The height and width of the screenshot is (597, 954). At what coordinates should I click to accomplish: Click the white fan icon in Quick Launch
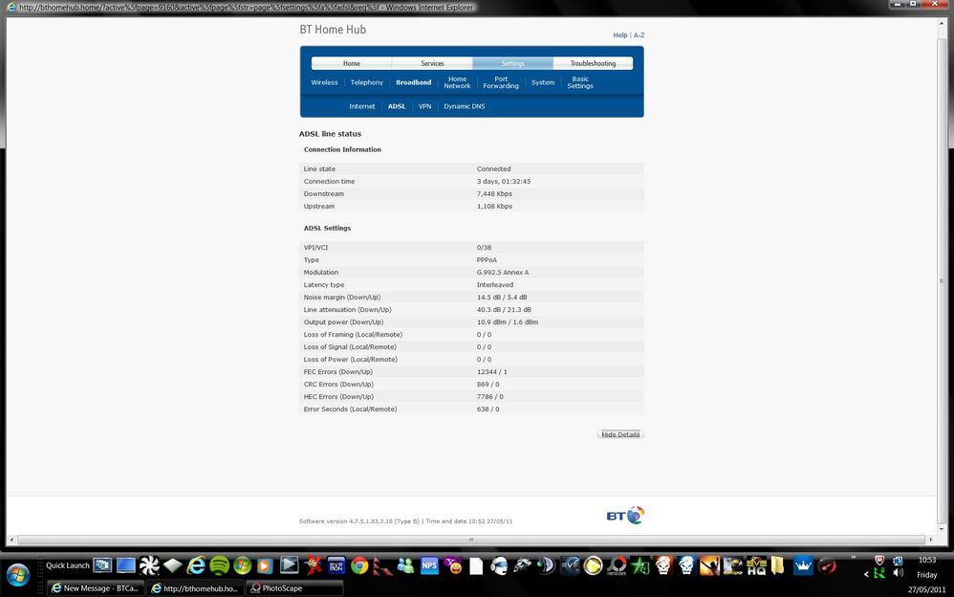point(149,565)
